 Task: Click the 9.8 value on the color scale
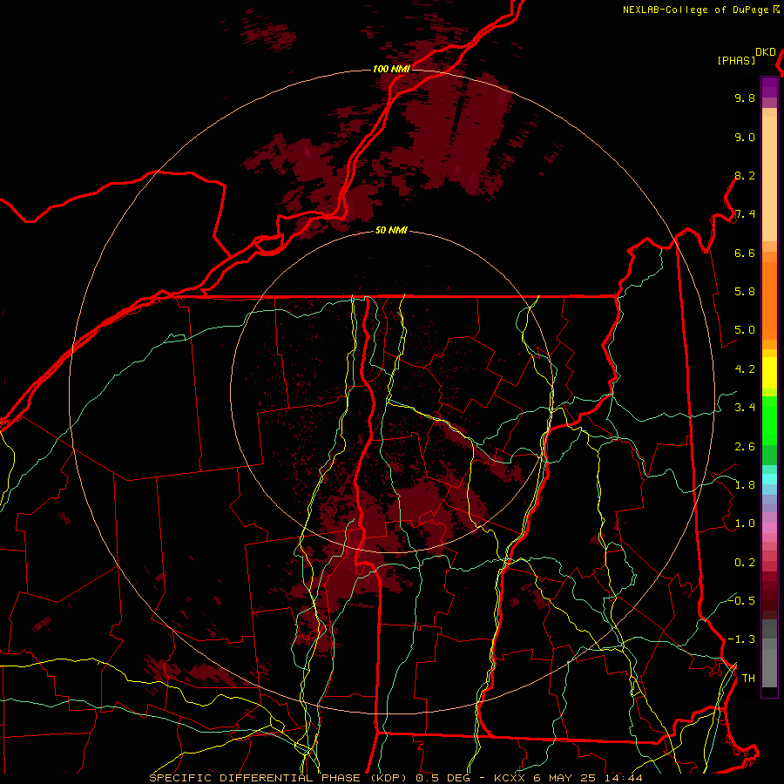coord(745,98)
